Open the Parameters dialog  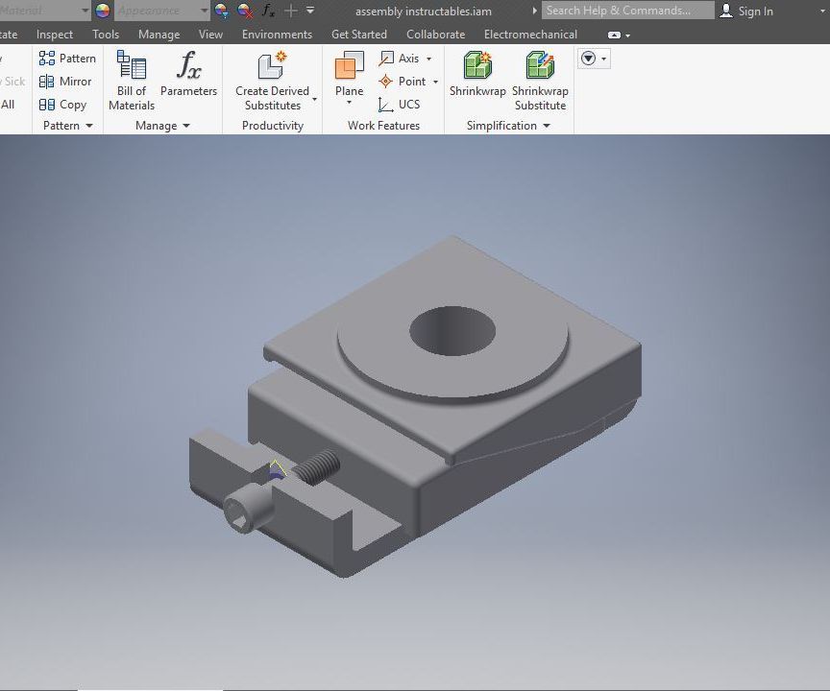pyautogui.click(x=189, y=77)
